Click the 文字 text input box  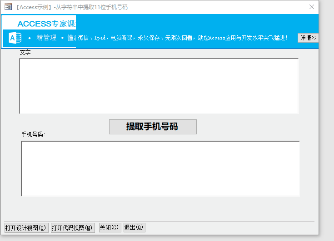pos(159,86)
